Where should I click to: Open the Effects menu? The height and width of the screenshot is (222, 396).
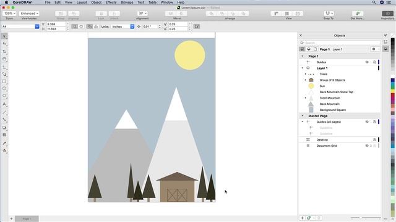pyautogui.click(x=111, y=2)
